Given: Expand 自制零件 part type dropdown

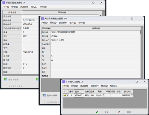Looking at the screenshot, I should click(132, 95).
